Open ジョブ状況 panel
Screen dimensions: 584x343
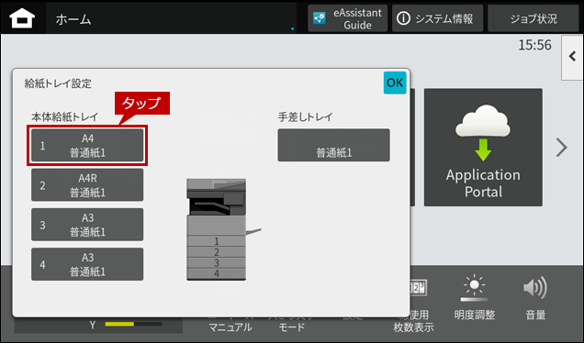[533, 18]
